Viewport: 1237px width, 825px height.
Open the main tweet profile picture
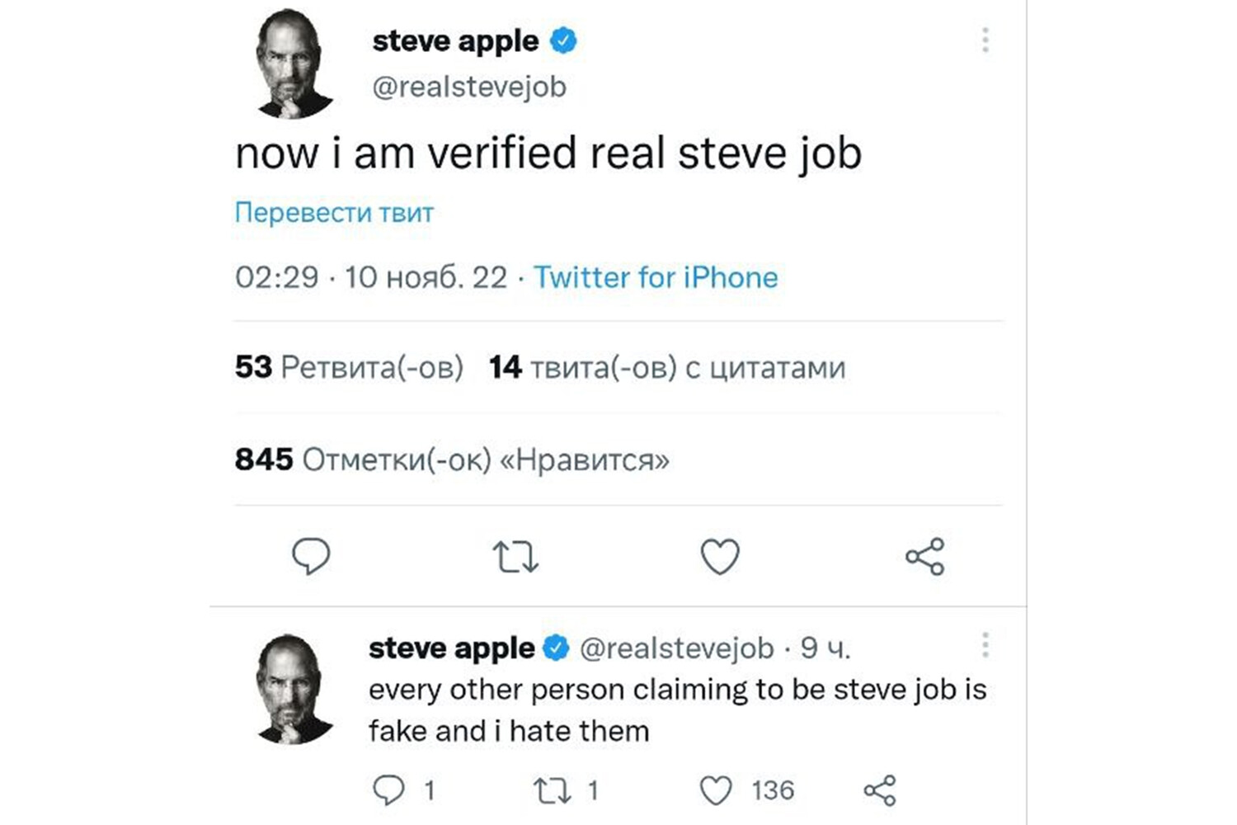coord(293,64)
